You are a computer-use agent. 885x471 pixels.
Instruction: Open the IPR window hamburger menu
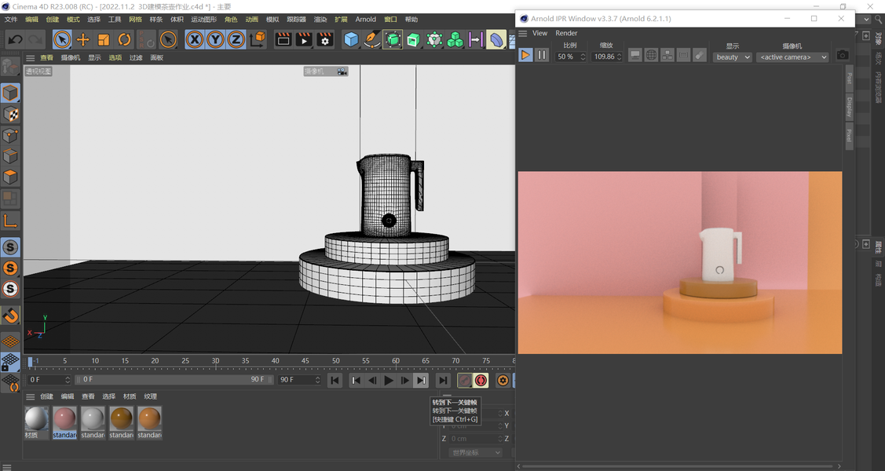point(523,33)
